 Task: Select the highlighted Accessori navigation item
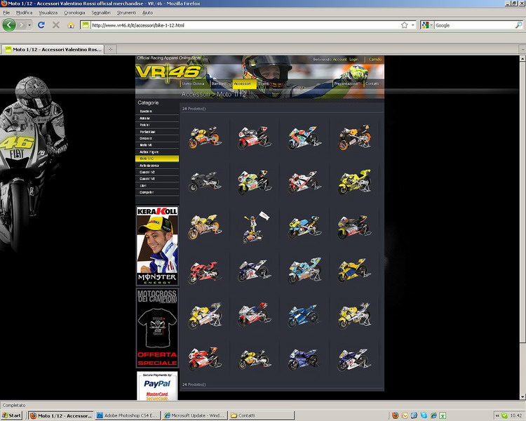244,83
